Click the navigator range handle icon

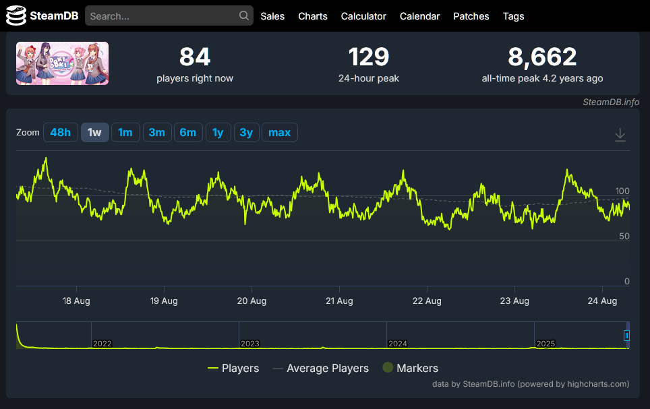click(x=626, y=336)
